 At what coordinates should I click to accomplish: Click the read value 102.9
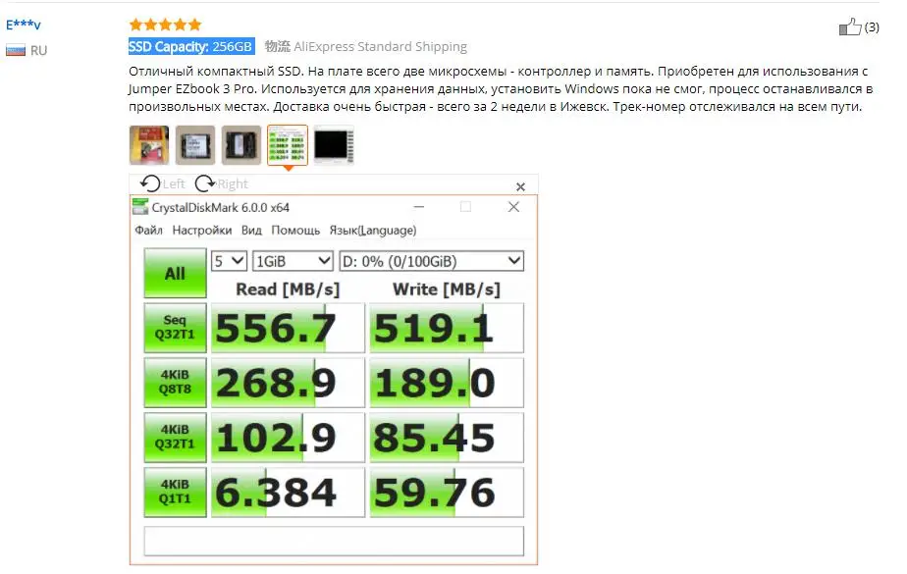[288, 437]
